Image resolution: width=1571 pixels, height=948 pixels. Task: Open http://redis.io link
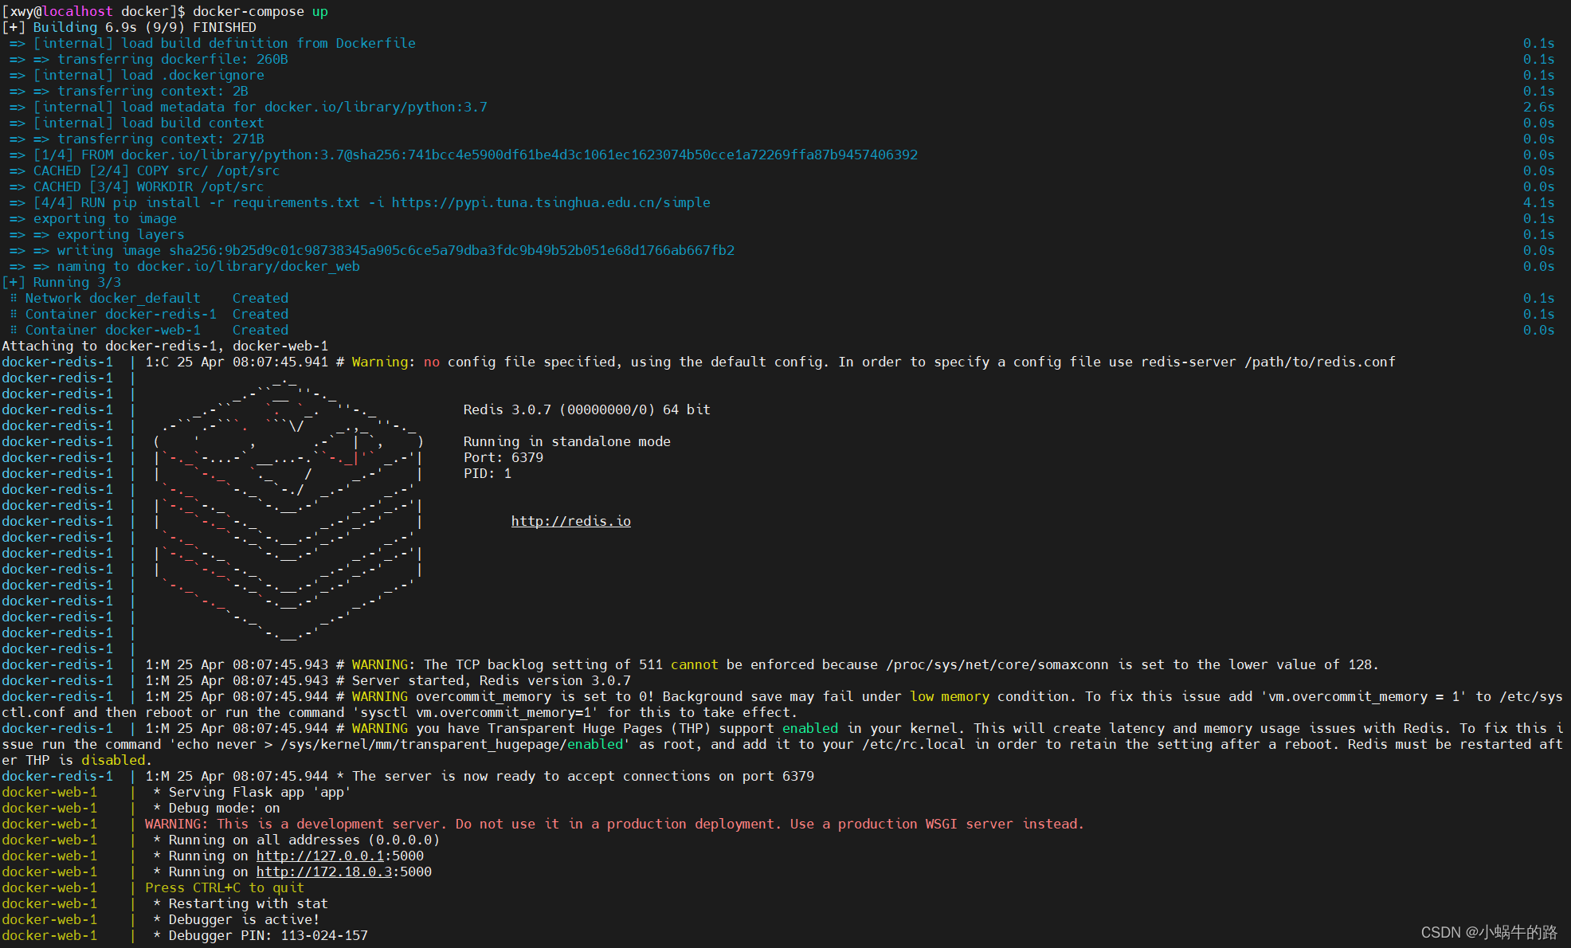571,520
